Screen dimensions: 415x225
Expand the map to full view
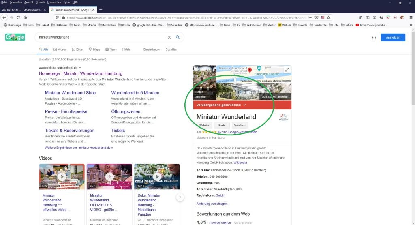point(287,70)
